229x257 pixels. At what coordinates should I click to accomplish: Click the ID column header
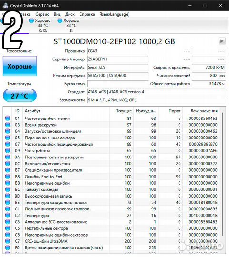[17, 111]
